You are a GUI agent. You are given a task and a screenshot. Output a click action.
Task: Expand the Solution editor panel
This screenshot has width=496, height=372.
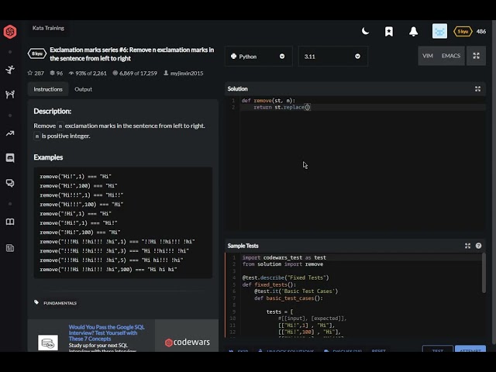pyautogui.click(x=477, y=89)
